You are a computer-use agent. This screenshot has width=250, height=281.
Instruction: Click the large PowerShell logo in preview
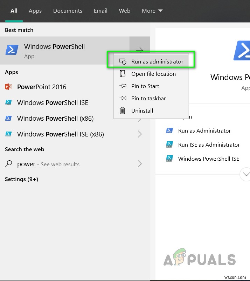coord(242,51)
